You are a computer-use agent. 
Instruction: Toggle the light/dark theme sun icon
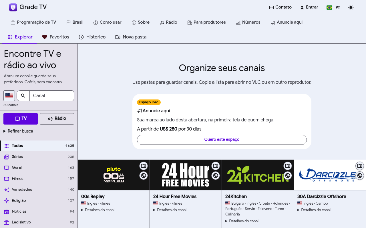351,7
